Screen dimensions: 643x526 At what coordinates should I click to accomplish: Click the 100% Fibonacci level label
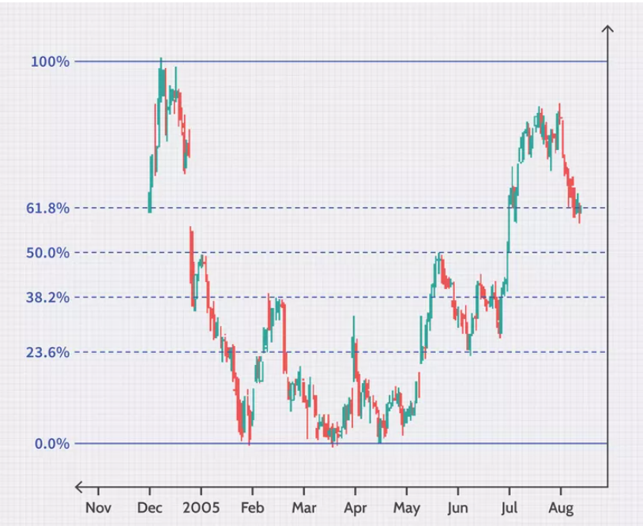[x=50, y=62]
